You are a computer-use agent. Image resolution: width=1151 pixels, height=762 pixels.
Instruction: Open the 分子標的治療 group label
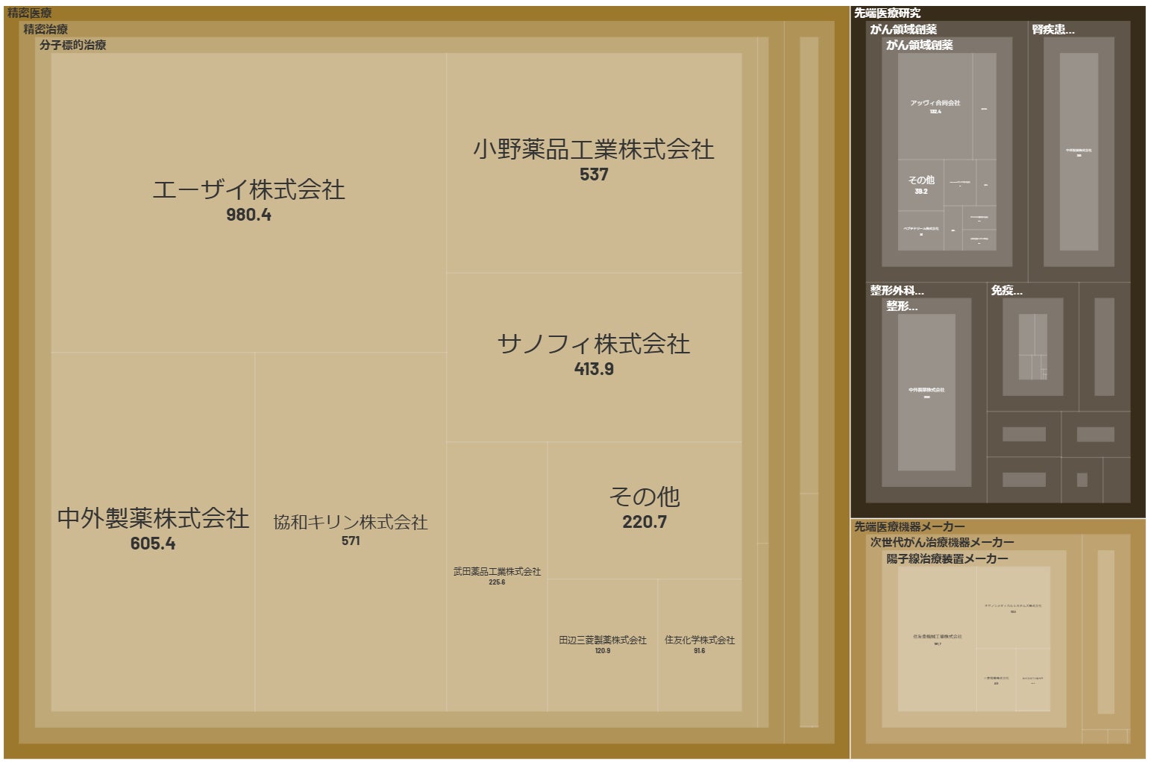(x=73, y=45)
